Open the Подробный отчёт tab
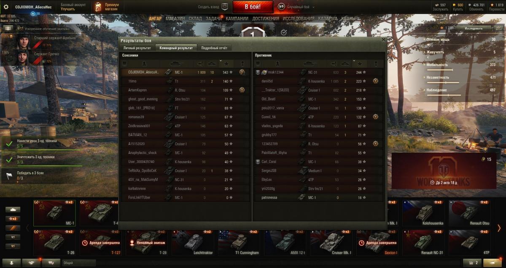Viewport: 506px width, 268px height. (214, 48)
